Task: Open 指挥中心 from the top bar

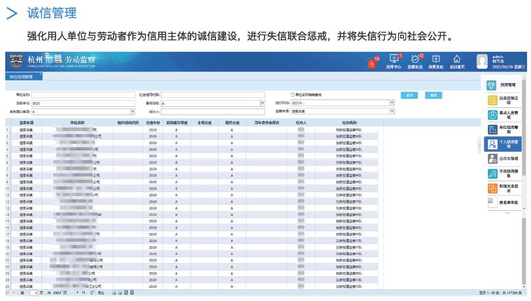Action: (x=394, y=60)
